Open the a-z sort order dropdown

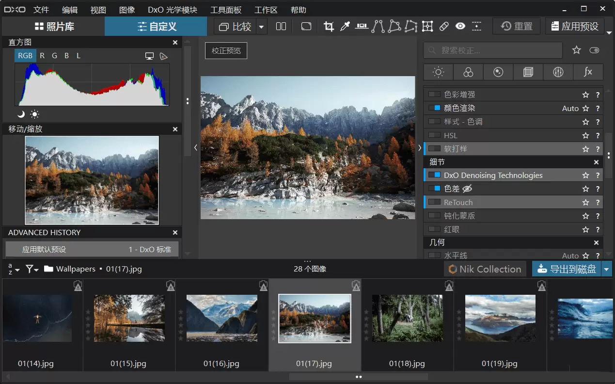point(14,269)
